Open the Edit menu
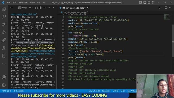 tap(14, 2)
